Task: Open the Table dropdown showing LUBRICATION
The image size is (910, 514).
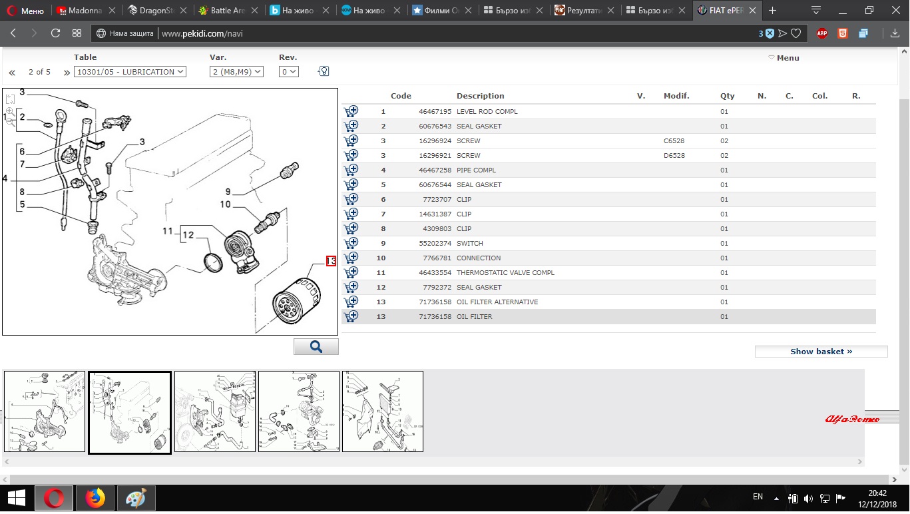Action: 130,72
